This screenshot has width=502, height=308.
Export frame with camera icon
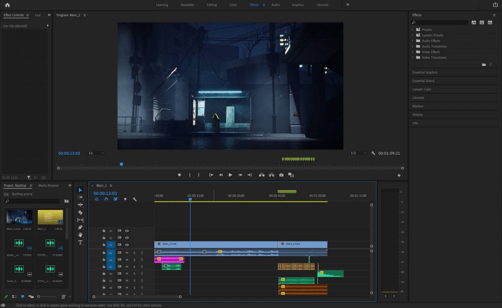pos(281,175)
